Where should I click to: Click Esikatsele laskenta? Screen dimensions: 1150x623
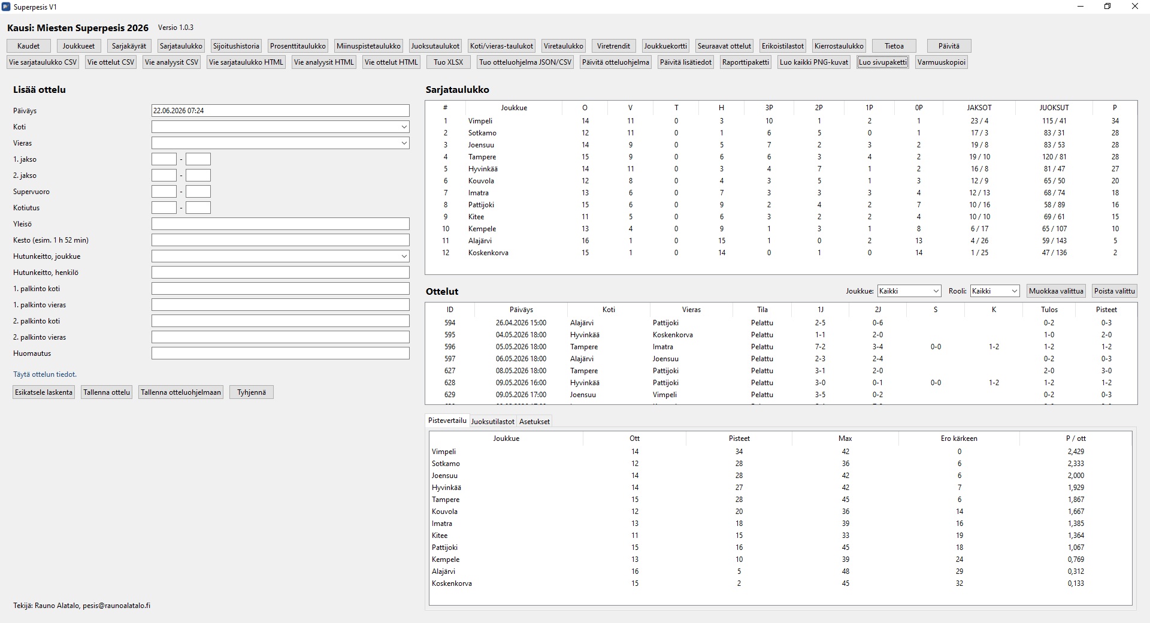(44, 392)
